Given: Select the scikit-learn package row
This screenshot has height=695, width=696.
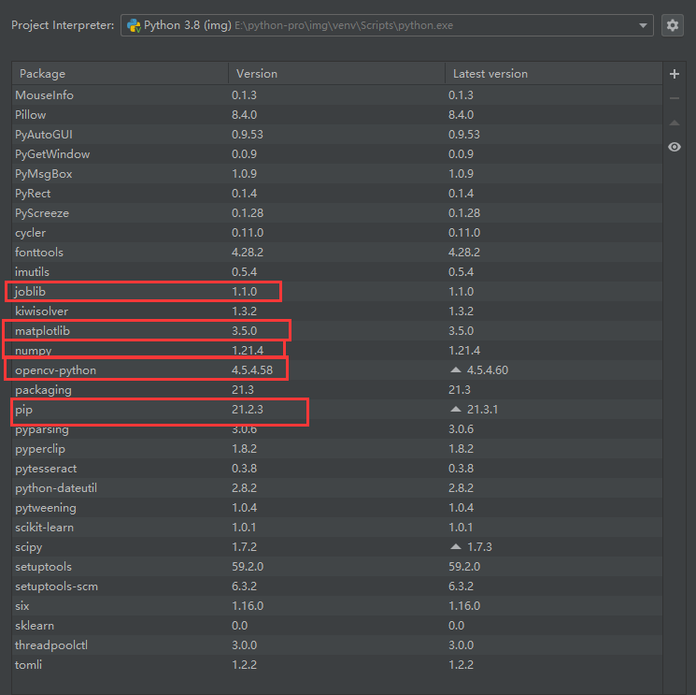Looking at the screenshot, I should [337, 527].
